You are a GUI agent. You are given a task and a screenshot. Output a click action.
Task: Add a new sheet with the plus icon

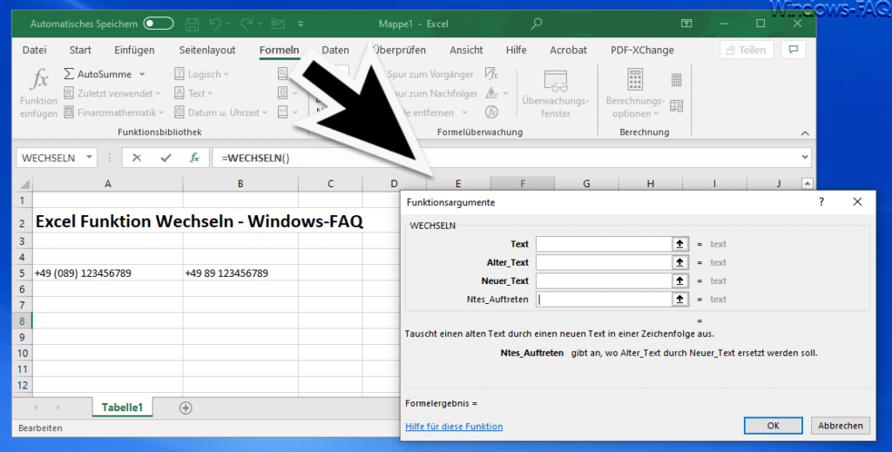pos(186,408)
